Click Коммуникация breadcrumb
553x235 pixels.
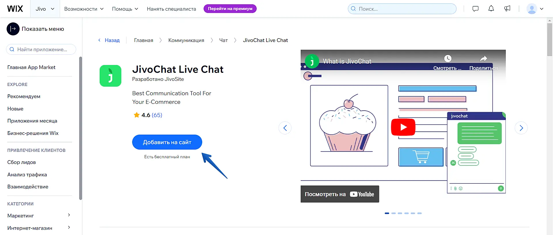click(186, 40)
